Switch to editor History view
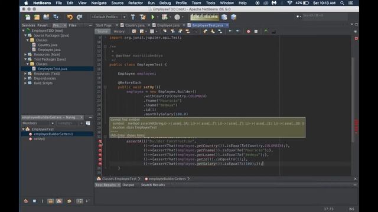This screenshot has width=378, height=212. pos(119,31)
